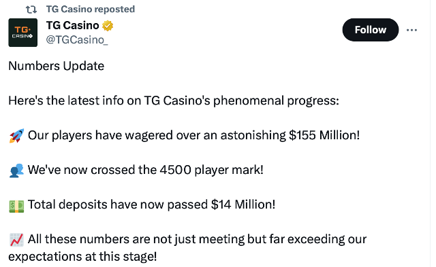Open the TG Casino profile avatar

(x=22, y=33)
